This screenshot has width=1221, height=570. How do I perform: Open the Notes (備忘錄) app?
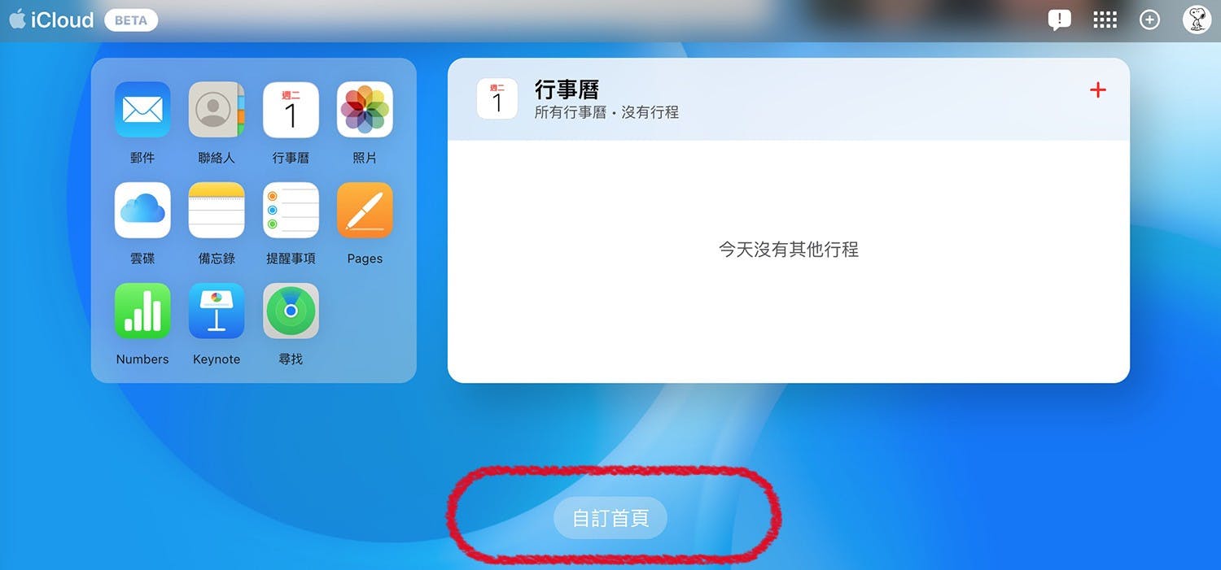(x=217, y=210)
